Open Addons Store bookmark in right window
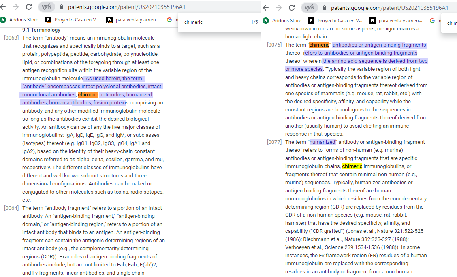This screenshot has height=277, width=457. tap(283, 21)
